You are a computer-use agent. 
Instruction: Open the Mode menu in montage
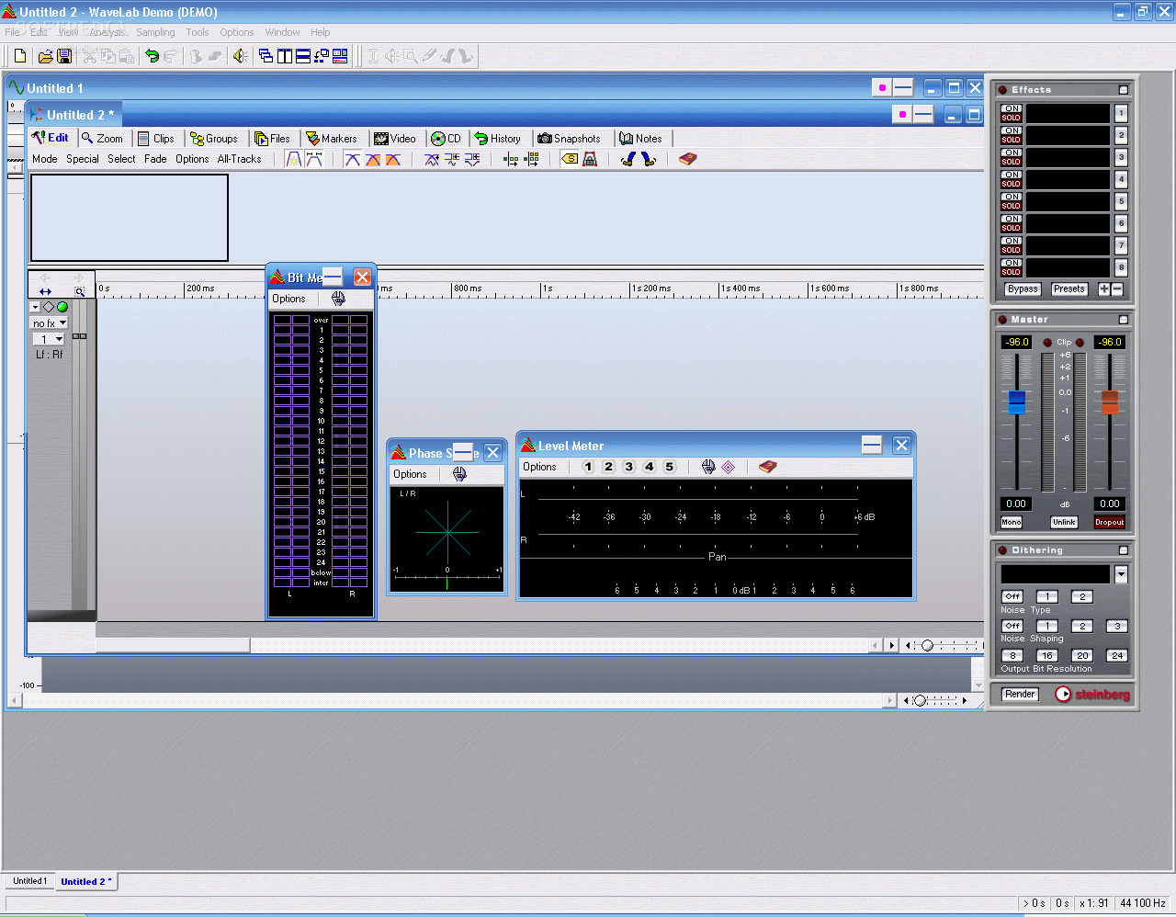coord(44,159)
